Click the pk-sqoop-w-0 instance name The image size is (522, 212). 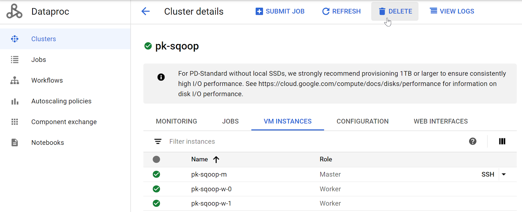click(x=211, y=189)
